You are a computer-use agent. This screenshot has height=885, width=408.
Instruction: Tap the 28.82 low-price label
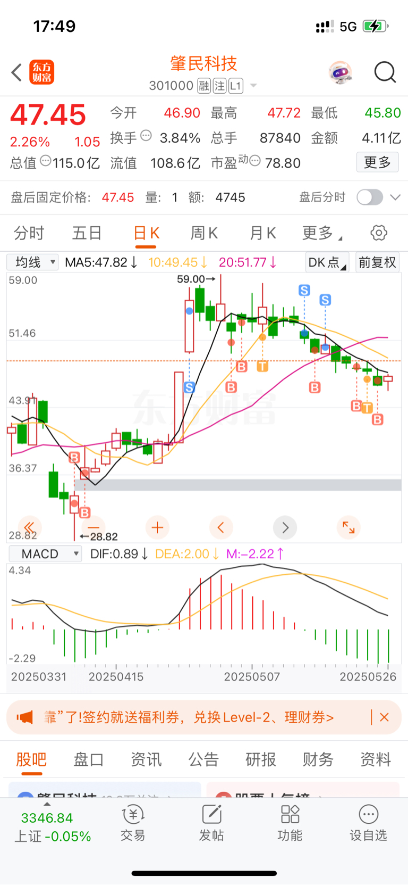(x=99, y=537)
